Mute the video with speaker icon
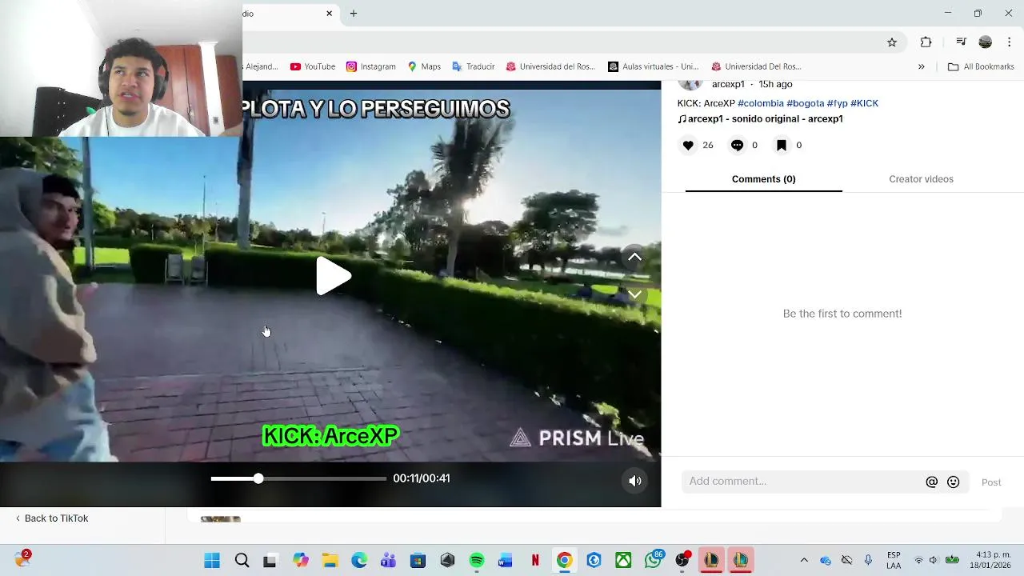Image resolution: width=1024 pixels, height=576 pixels. coord(634,481)
